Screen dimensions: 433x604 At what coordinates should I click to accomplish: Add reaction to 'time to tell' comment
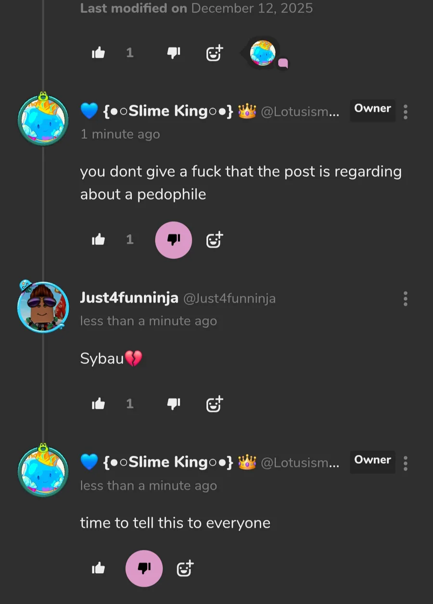pos(185,569)
